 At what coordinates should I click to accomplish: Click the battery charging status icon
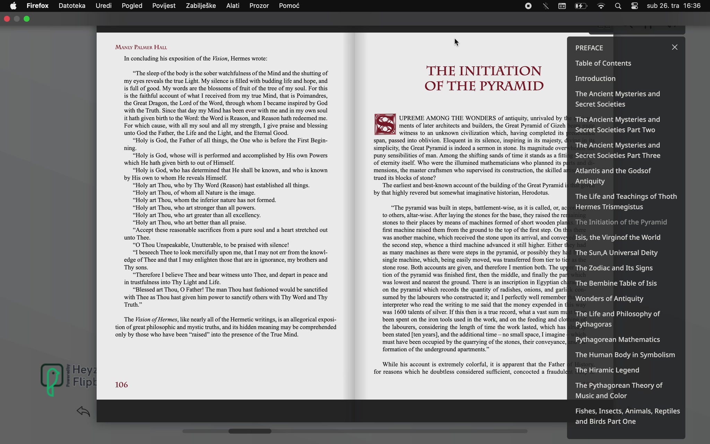pyautogui.click(x=581, y=6)
